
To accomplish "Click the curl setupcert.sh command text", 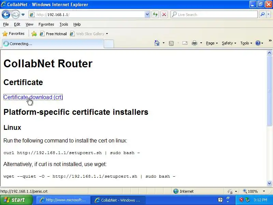I will (72, 153).
